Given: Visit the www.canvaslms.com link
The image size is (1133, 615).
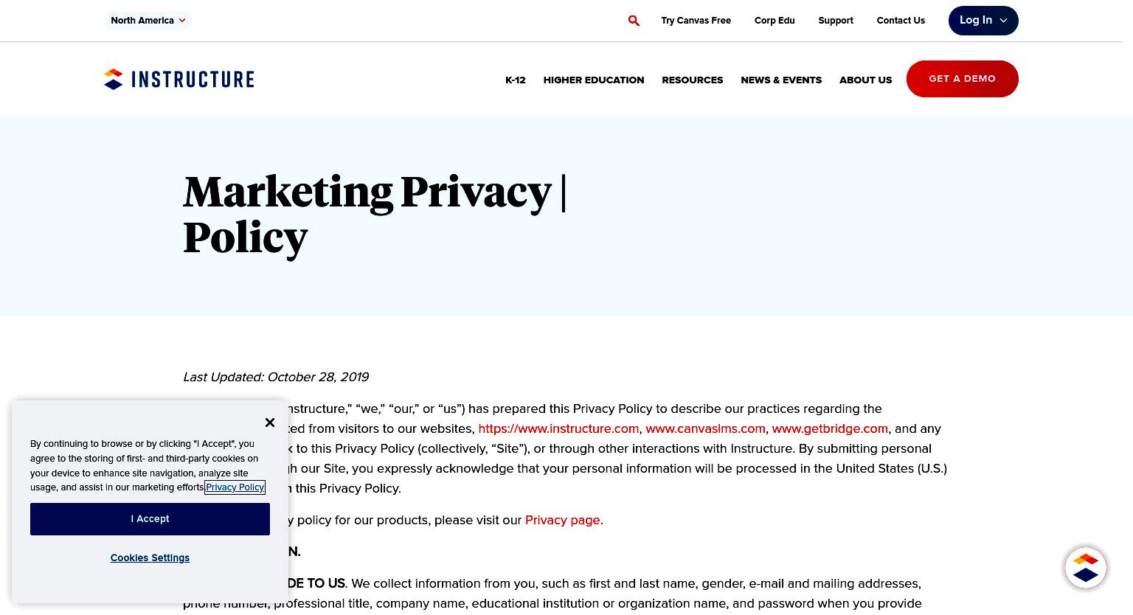Looking at the screenshot, I should click(706, 429).
